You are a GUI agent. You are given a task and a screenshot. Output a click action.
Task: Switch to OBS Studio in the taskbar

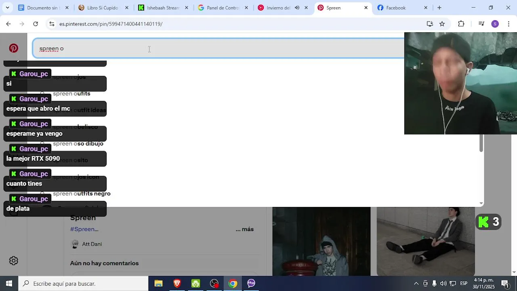click(x=214, y=283)
